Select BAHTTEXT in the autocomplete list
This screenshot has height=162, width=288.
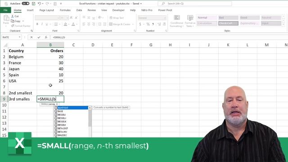click(71, 108)
